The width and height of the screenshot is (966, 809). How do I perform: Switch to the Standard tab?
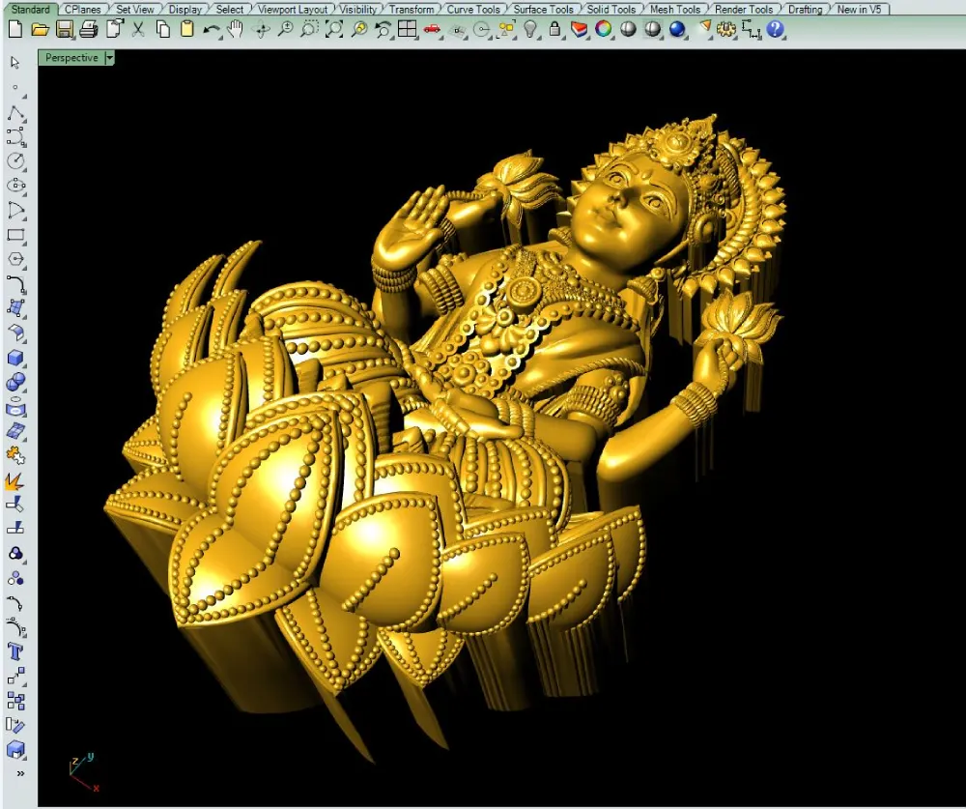point(30,10)
